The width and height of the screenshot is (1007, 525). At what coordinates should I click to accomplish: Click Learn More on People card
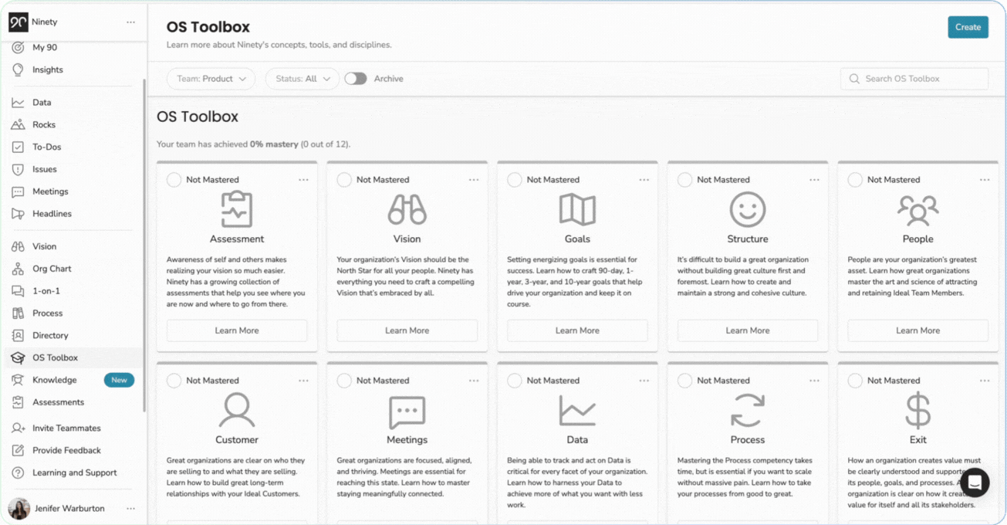(917, 330)
